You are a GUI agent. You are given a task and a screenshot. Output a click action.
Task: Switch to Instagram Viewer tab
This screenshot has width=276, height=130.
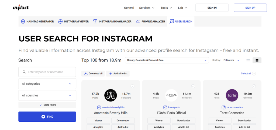(x=73, y=21)
